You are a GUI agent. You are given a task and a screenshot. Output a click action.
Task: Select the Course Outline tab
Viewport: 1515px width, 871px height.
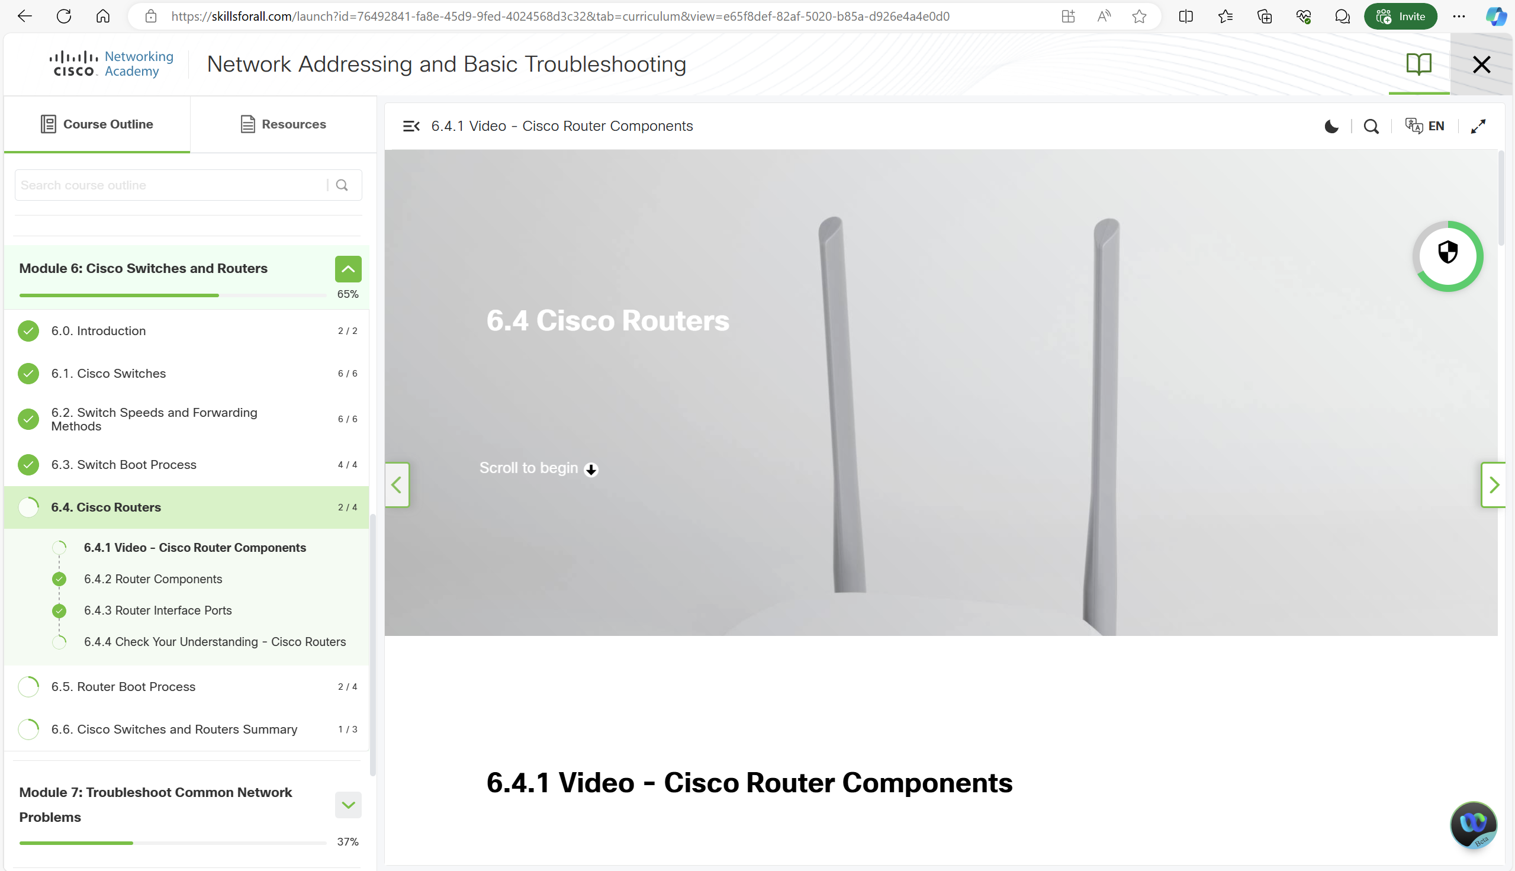(x=97, y=124)
